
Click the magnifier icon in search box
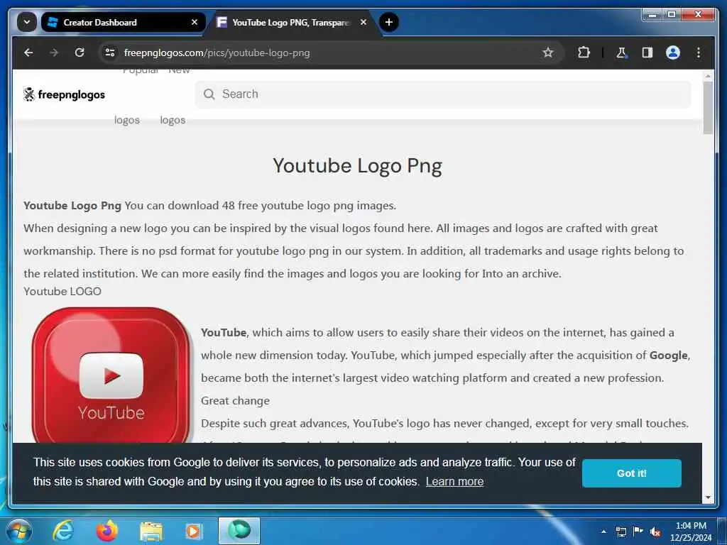[209, 94]
